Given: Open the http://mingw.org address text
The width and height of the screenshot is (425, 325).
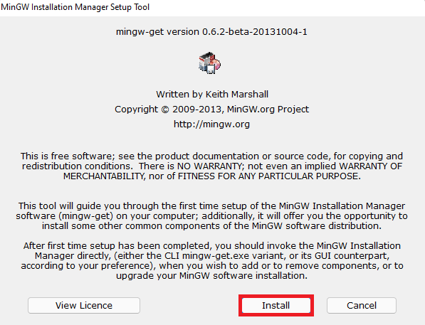Looking at the screenshot, I should (211, 124).
